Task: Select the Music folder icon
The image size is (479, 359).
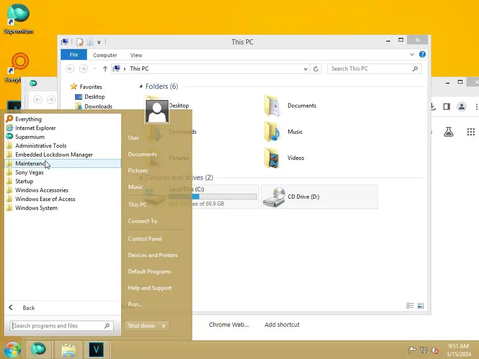Action: point(272,131)
